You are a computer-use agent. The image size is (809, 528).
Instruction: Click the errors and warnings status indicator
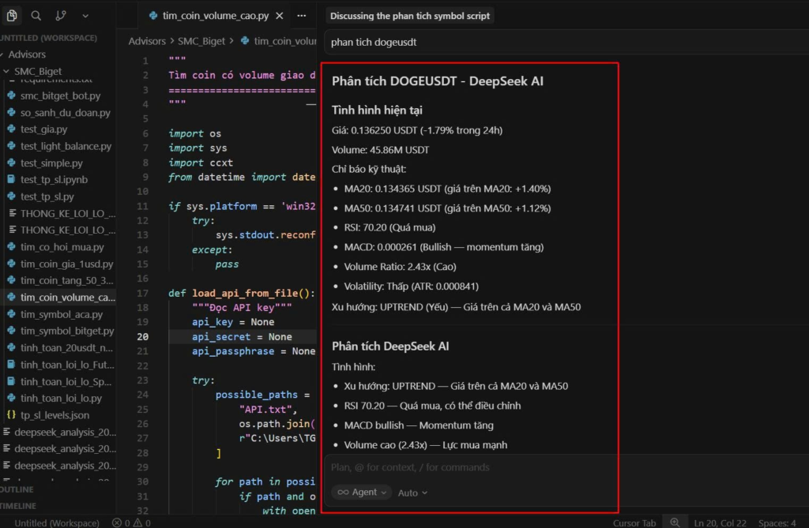(131, 522)
